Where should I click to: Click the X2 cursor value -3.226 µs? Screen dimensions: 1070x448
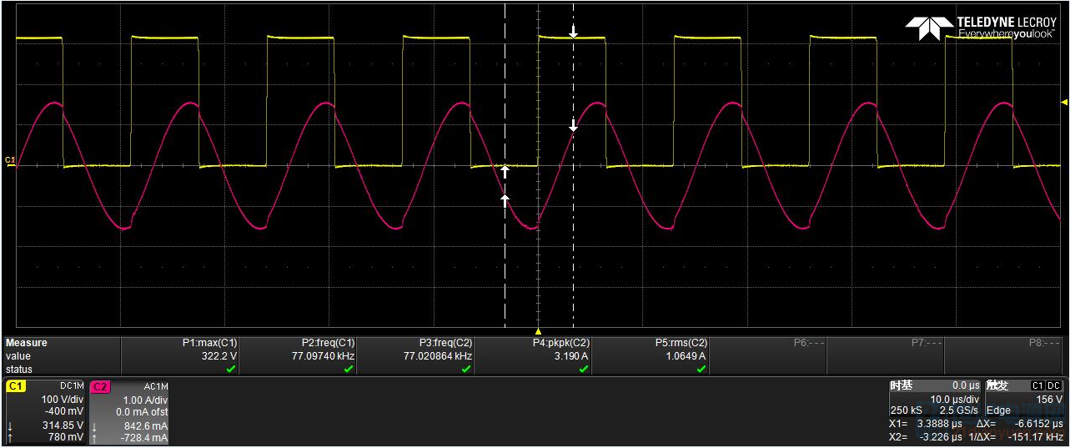939,437
